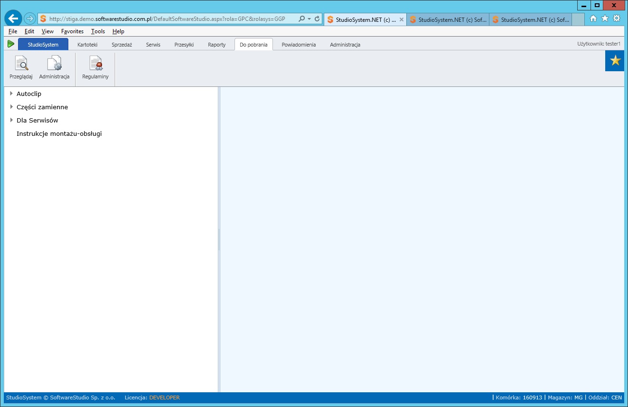Viewport: 628px width, 407px height.
Task: Switch to second StudioSystem.NET browser tab
Action: [x=448, y=20]
